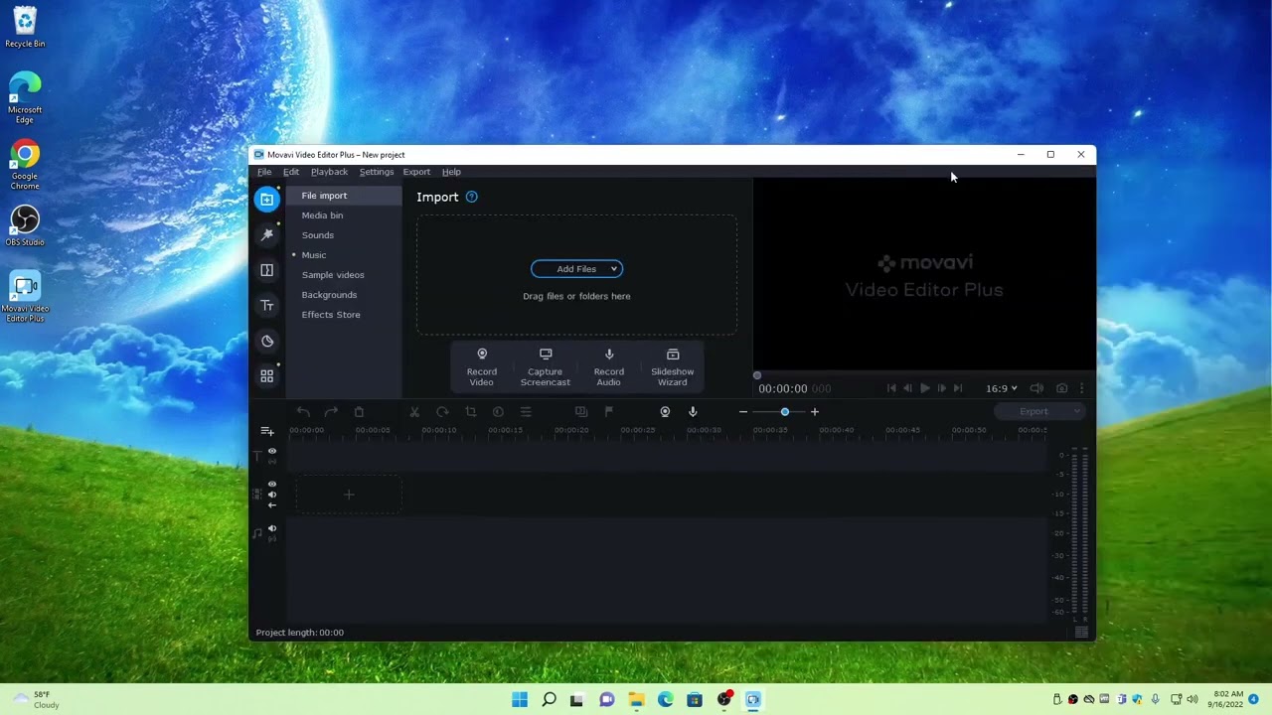1272x715 pixels.
Task: Open the Transitions panel icon
Action: tap(266, 270)
